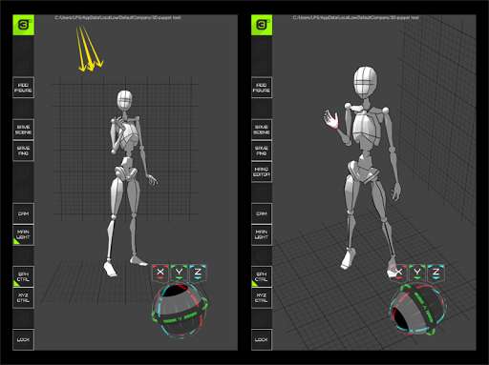Select raised hand of right window puppet

[331, 119]
